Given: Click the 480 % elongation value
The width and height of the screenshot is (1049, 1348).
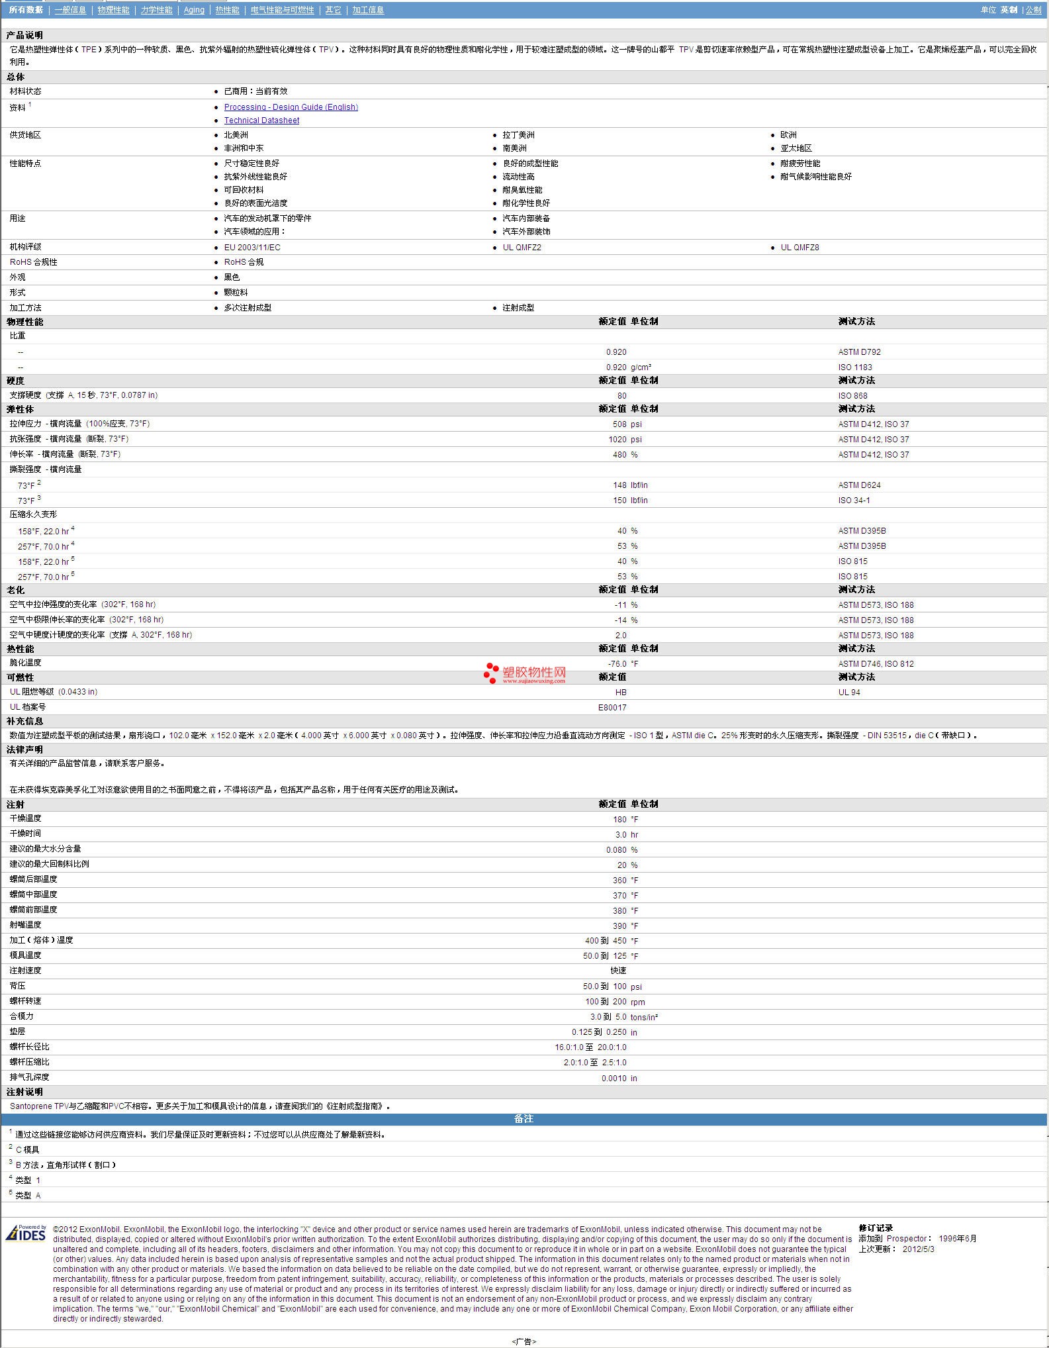Looking at the screenshot, I should point(625,455).
